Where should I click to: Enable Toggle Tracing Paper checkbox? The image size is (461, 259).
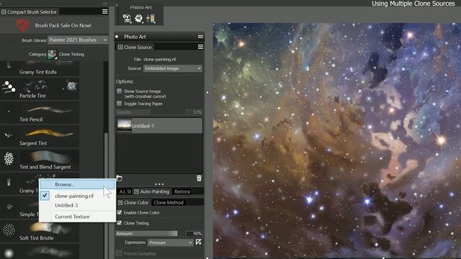pyautogui.click(x=119, y=104)
